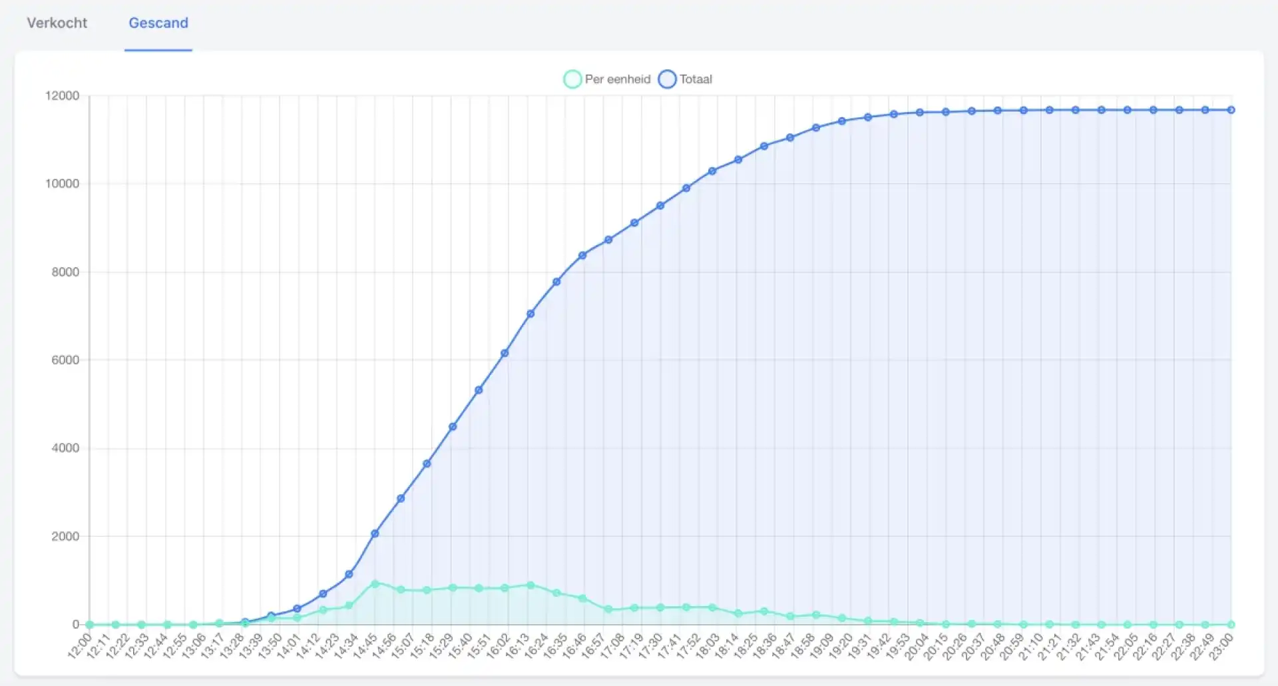Click the Totaal point just below 4000
Viewport: 1278px width, 686px height.
(x=427, y=464)
